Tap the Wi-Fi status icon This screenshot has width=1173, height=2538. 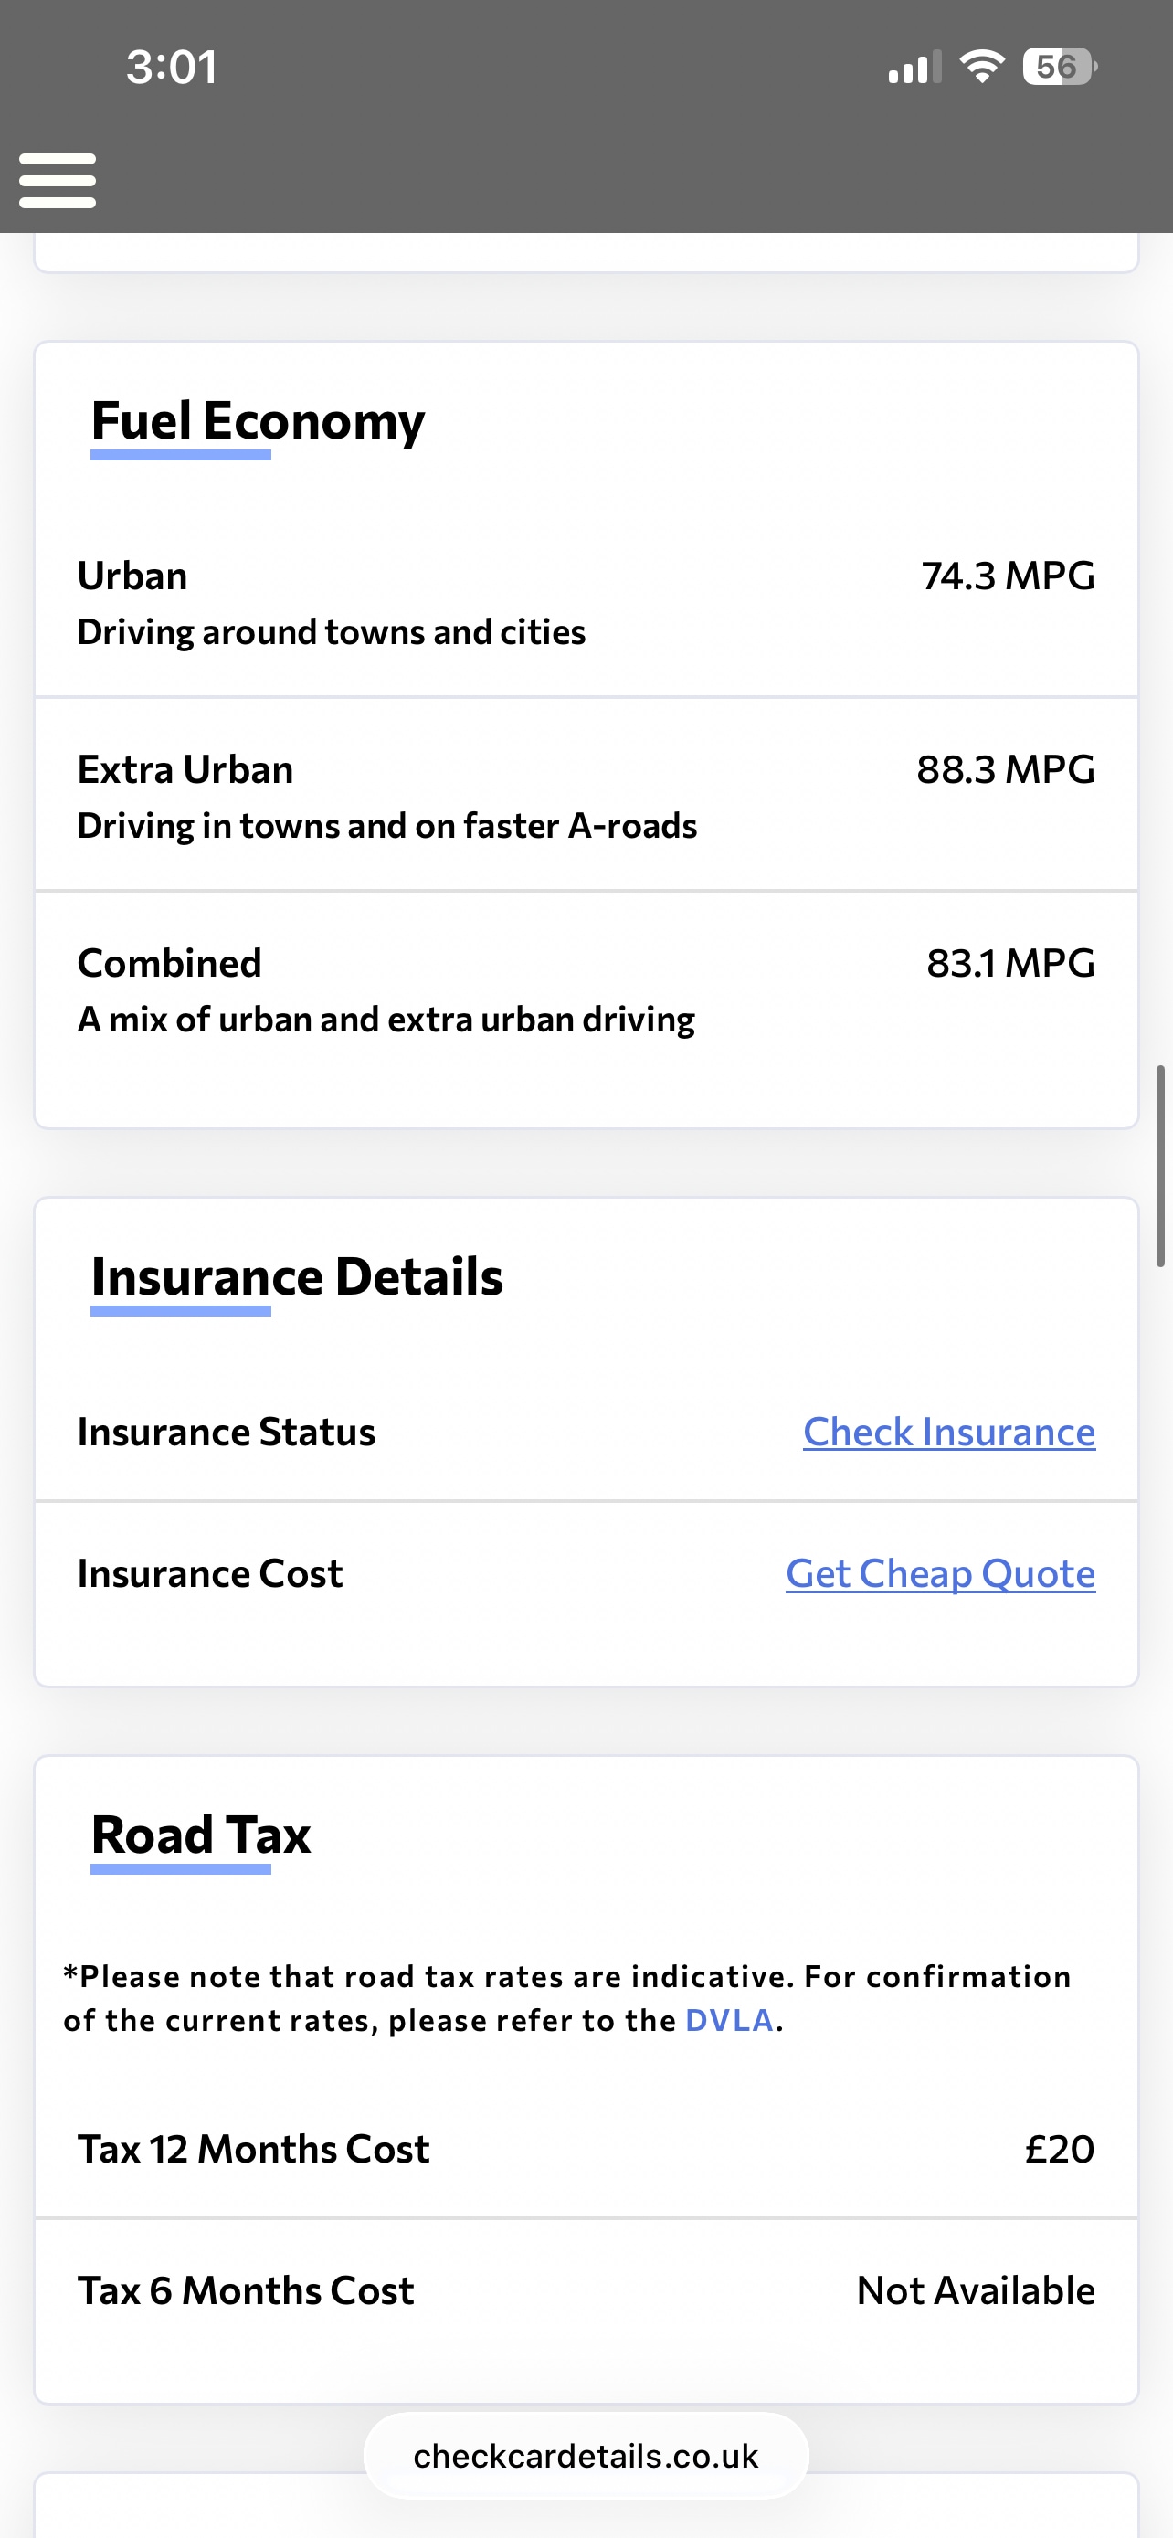click(x=981, y=67)
